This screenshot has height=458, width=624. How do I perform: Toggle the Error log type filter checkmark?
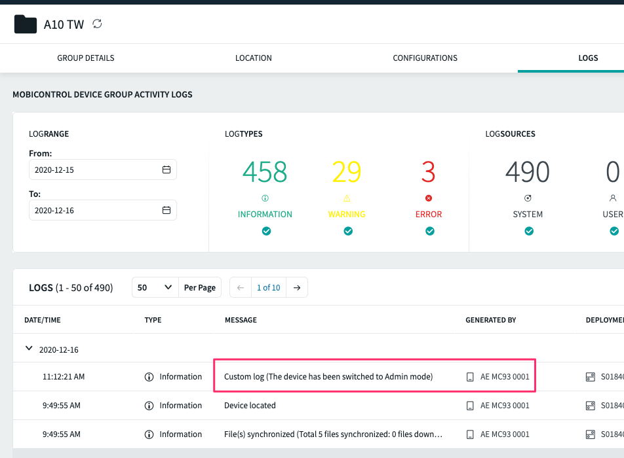pyautogui.click(x=429, y=231)
